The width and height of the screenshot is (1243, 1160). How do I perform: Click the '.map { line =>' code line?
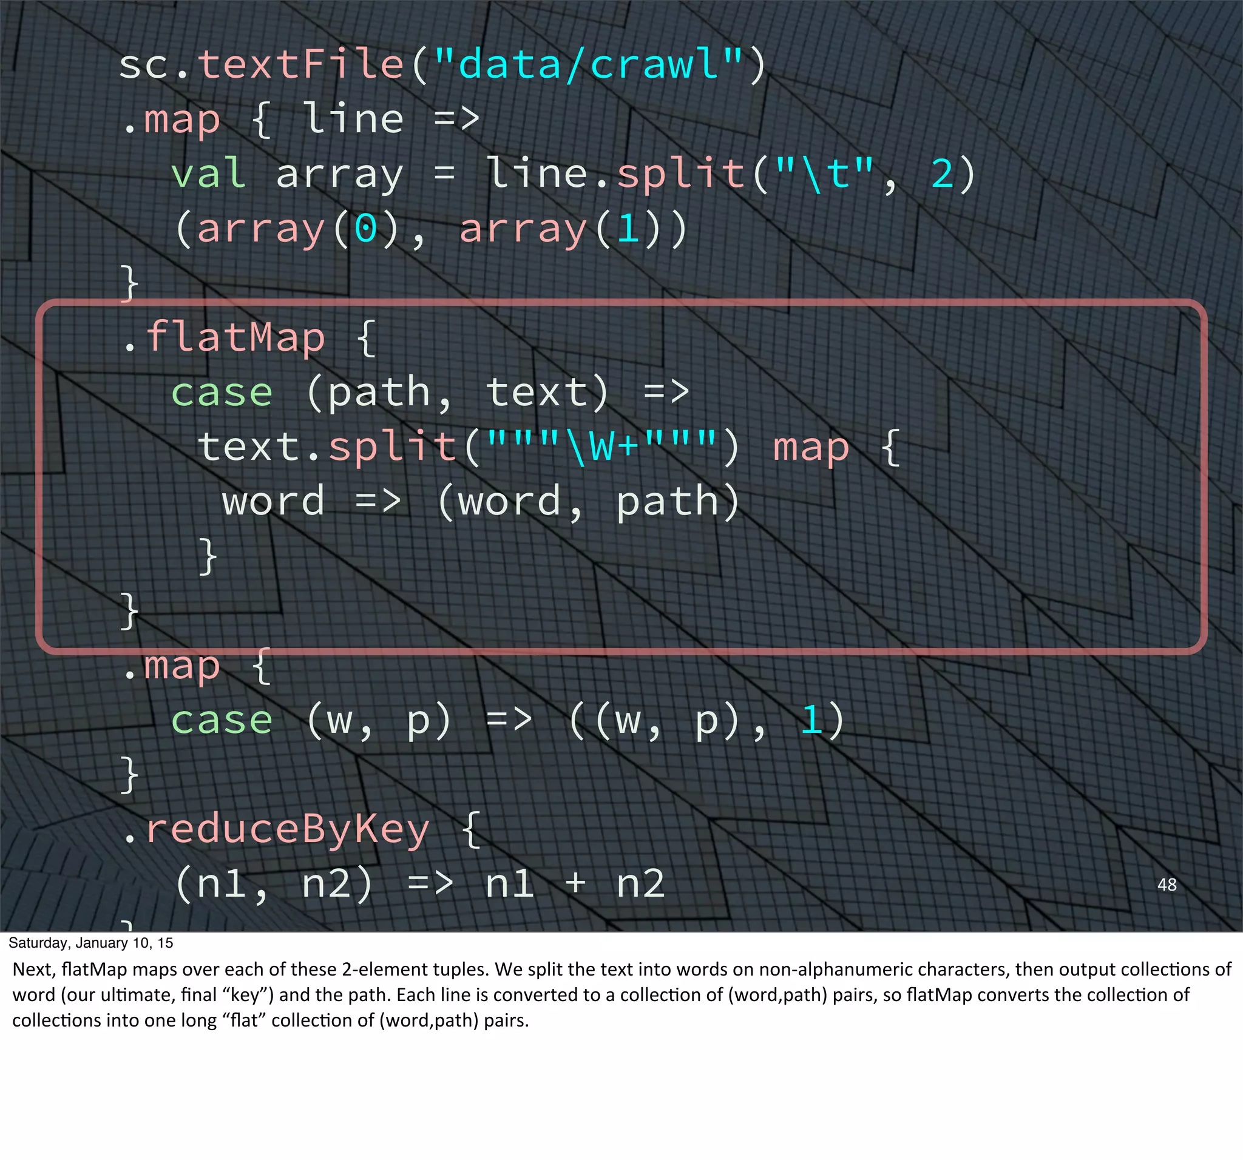pyautogui.click(x=302, y=119)
